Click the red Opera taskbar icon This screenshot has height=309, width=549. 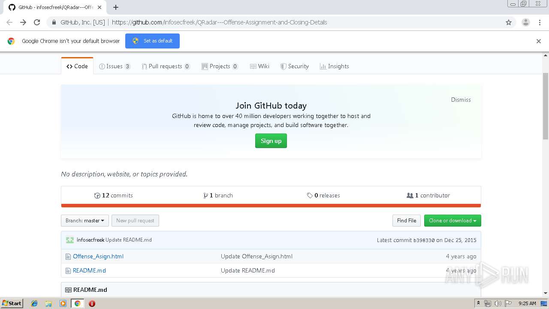(x=92, y=303)
